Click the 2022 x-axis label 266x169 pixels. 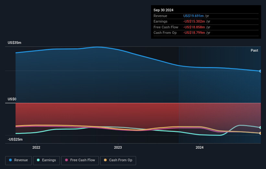36,147
